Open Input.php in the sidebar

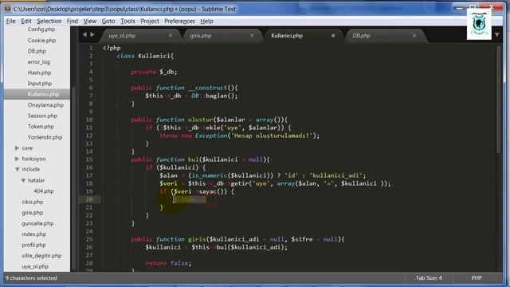click(x=40, y=83)
